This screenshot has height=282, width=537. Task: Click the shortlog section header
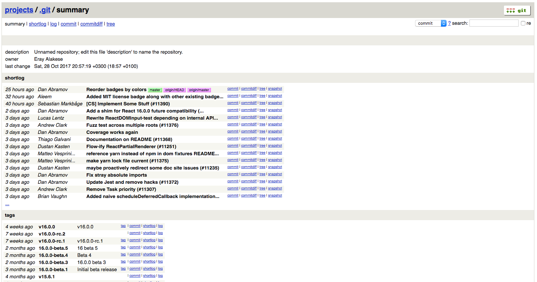click(x=268, y=78)
